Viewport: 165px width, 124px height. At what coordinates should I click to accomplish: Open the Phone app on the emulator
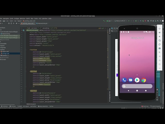click(124, 80)
